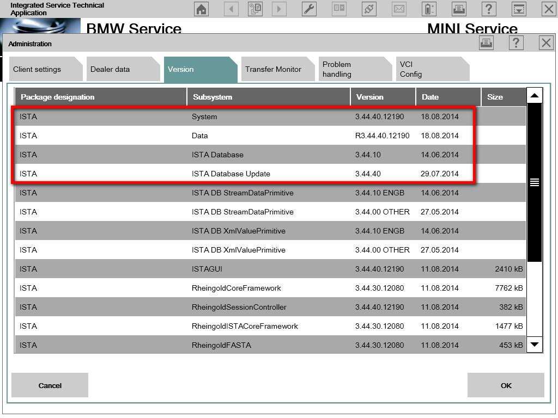Select the RheingoldCoreFramework row

[x=270, y=288]
